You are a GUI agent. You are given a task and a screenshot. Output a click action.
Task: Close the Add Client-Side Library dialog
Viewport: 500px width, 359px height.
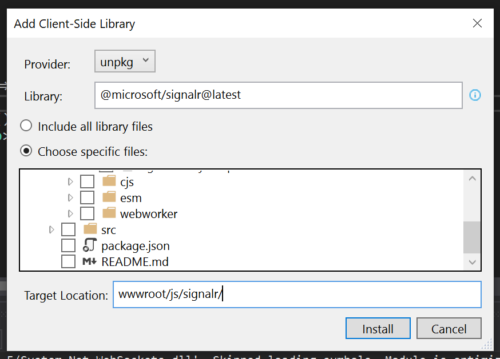click(x=477, y=23)
